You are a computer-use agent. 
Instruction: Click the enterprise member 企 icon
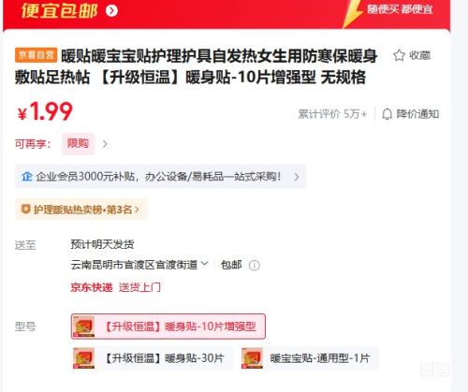coord(27,177)
